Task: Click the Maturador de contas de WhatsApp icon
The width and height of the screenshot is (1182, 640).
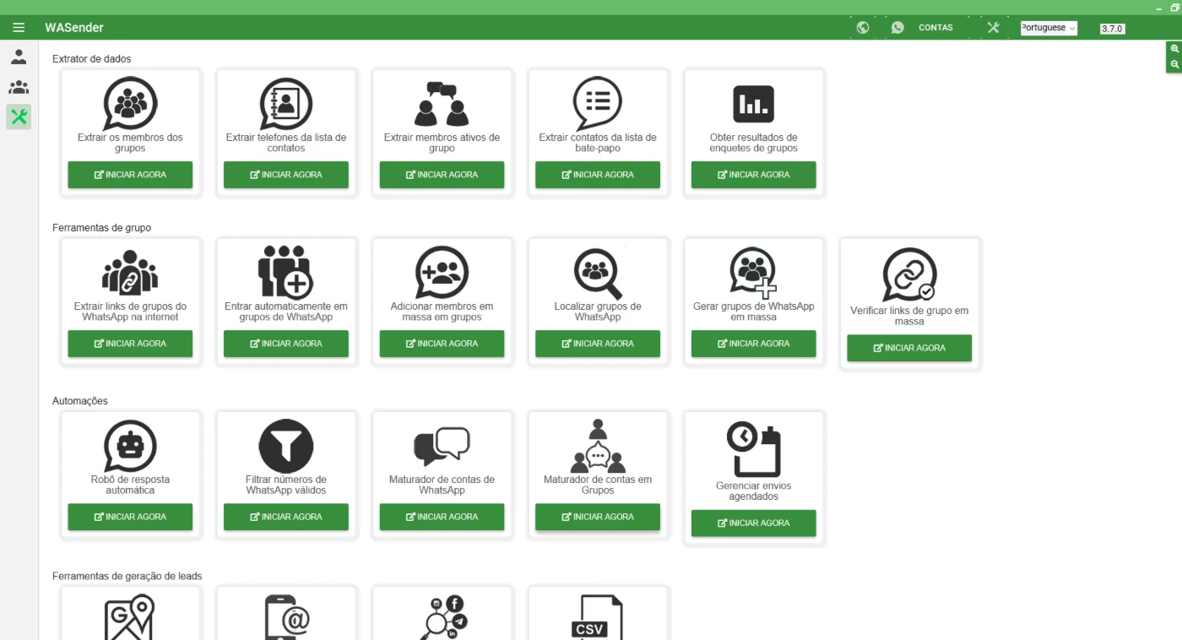Action: click(442, 445)
